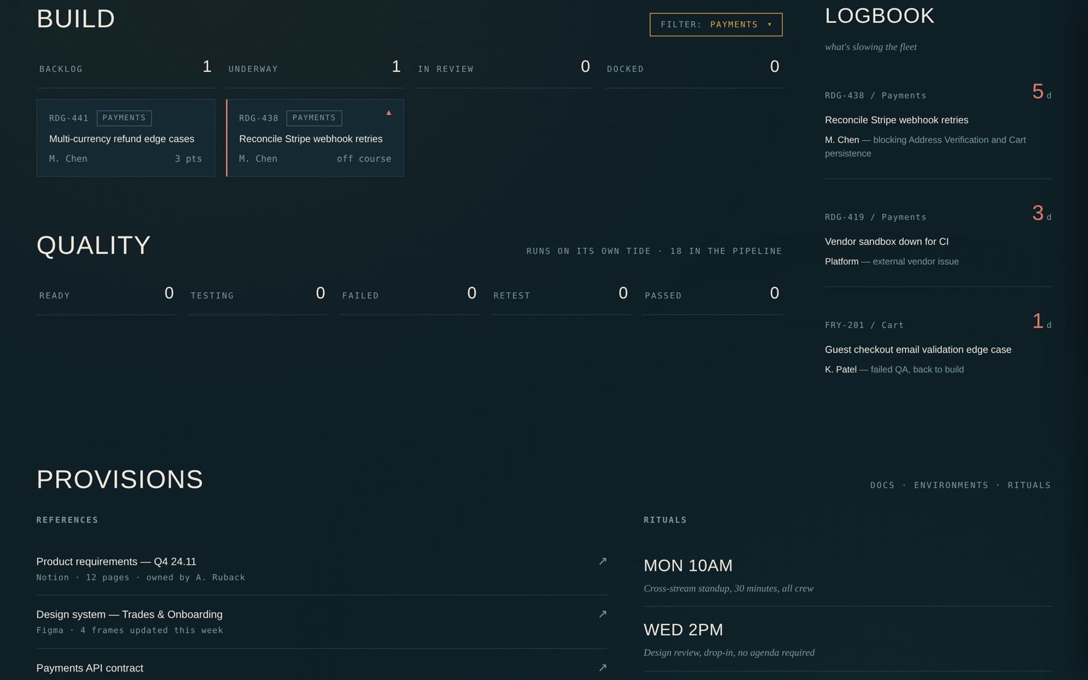Click the RDG-441 ticket ID

coord(69,118)
